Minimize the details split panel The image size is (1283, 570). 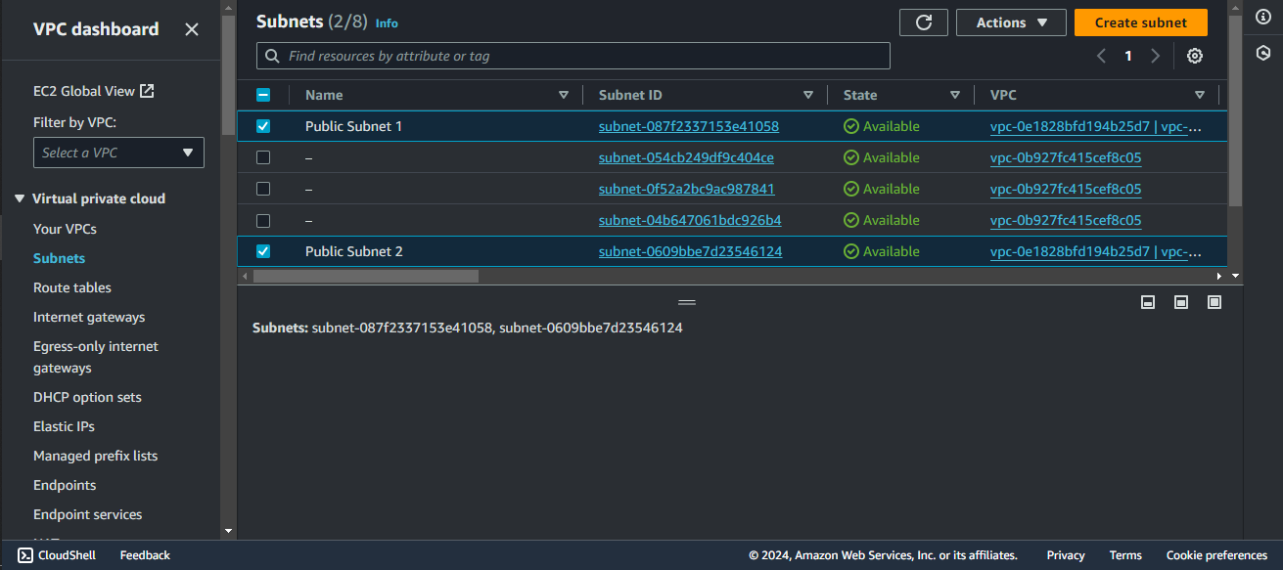pyautogui.click(x=1148, y=302)
